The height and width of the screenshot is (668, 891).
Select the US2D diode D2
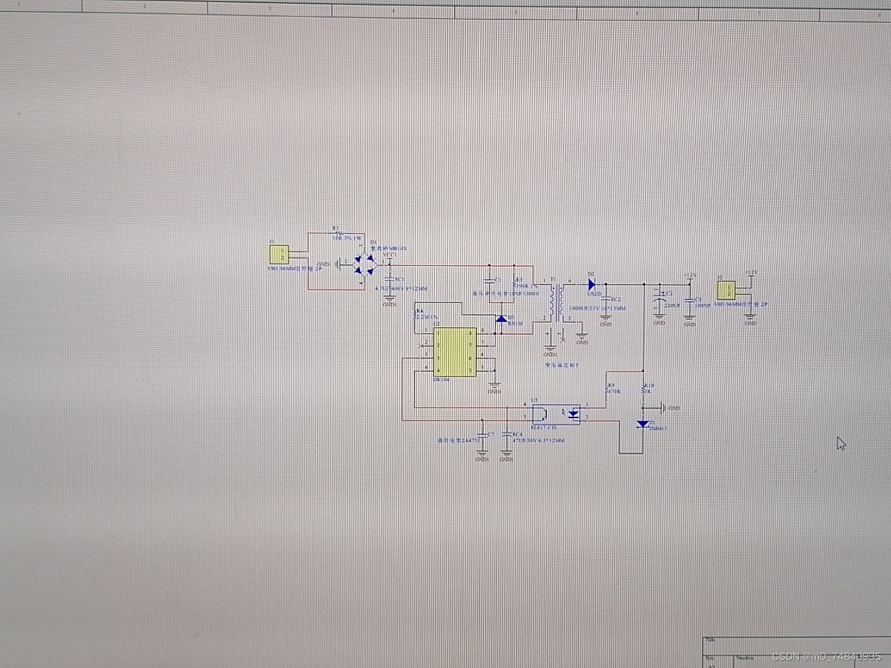coord(592,285)
